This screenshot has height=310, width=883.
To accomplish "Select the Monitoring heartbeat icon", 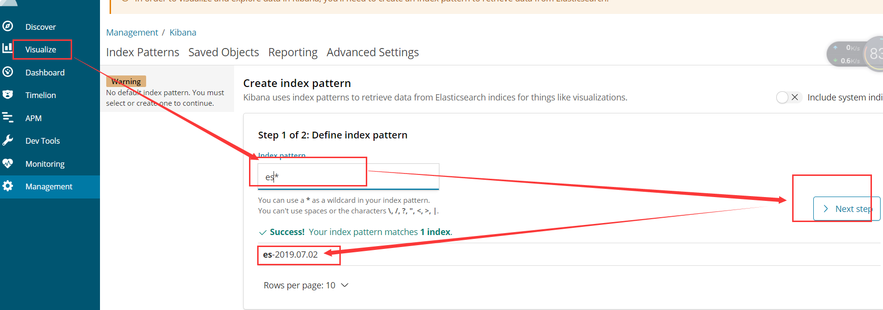I will 8,163.
